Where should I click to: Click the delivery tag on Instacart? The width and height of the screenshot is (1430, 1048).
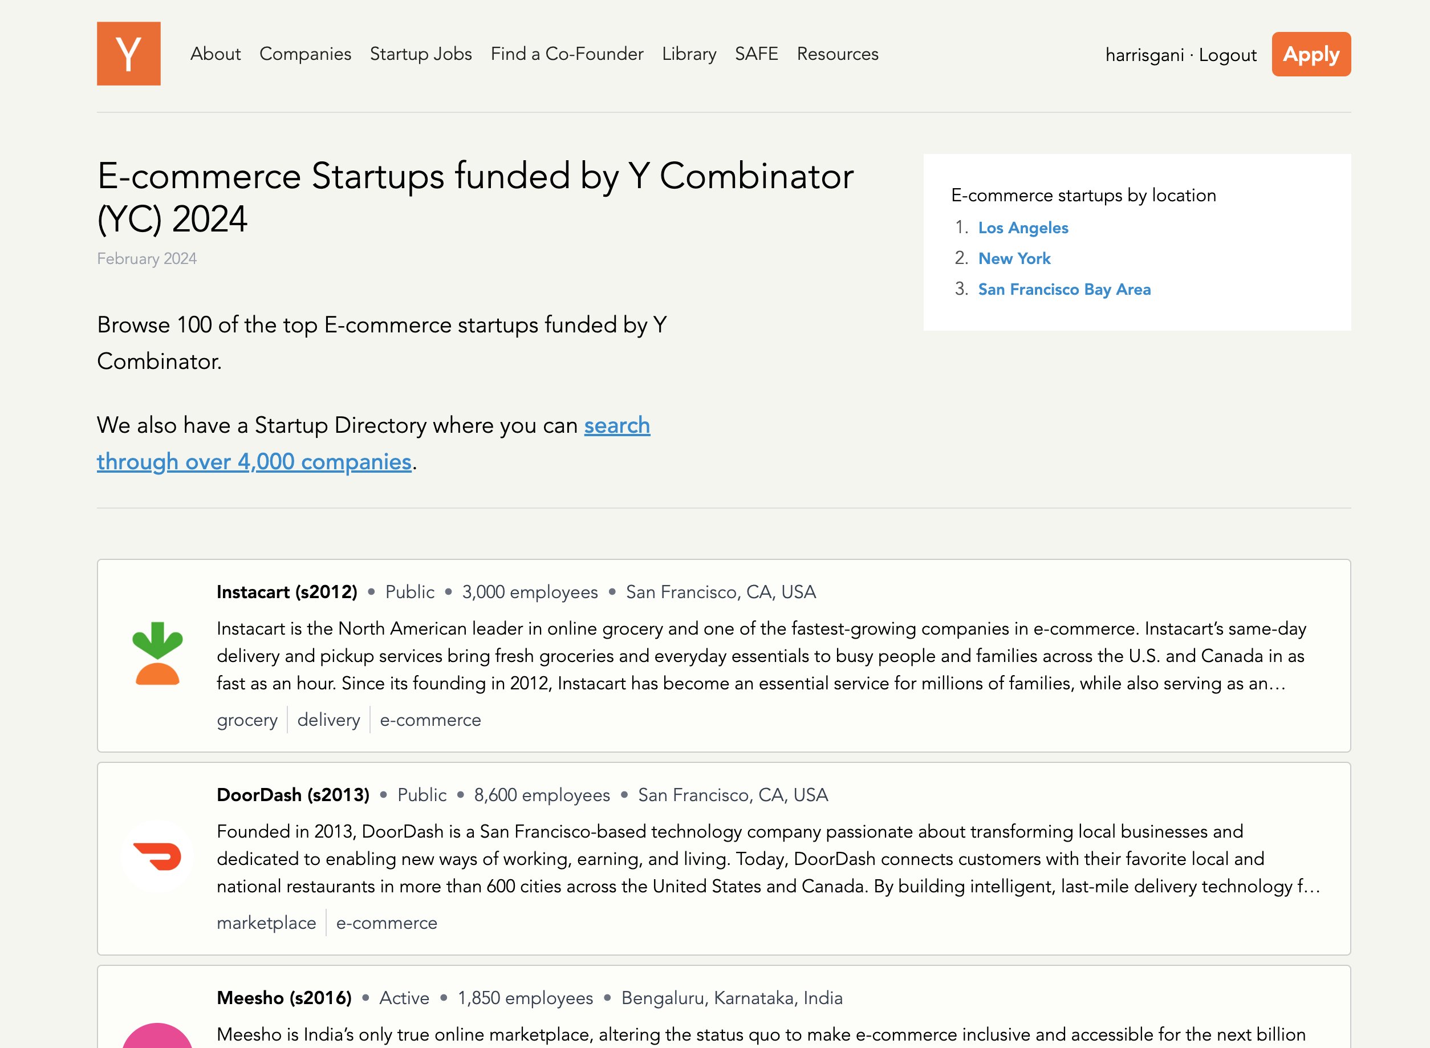point(328,720)
